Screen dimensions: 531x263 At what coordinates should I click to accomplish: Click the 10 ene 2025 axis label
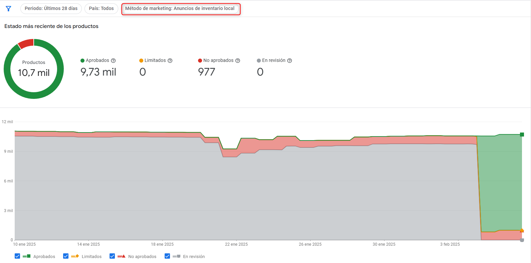24,244
